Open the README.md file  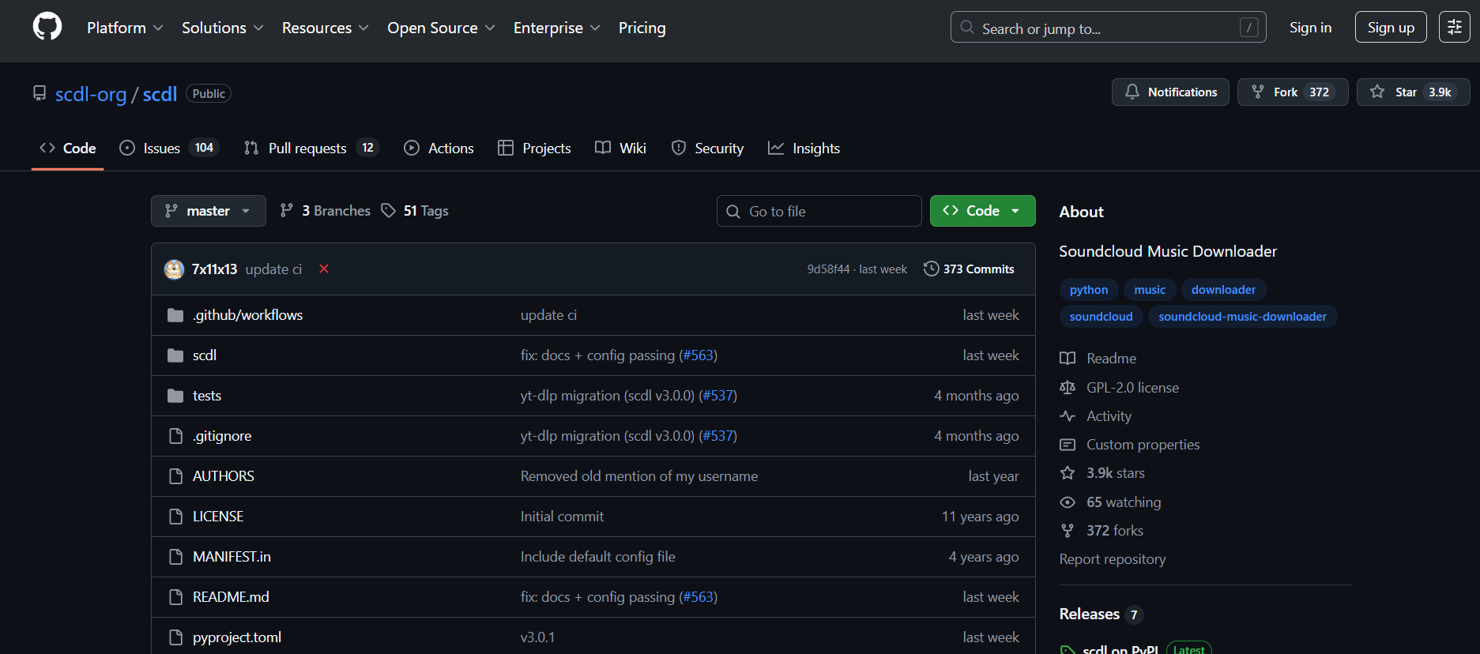point(231,597)
